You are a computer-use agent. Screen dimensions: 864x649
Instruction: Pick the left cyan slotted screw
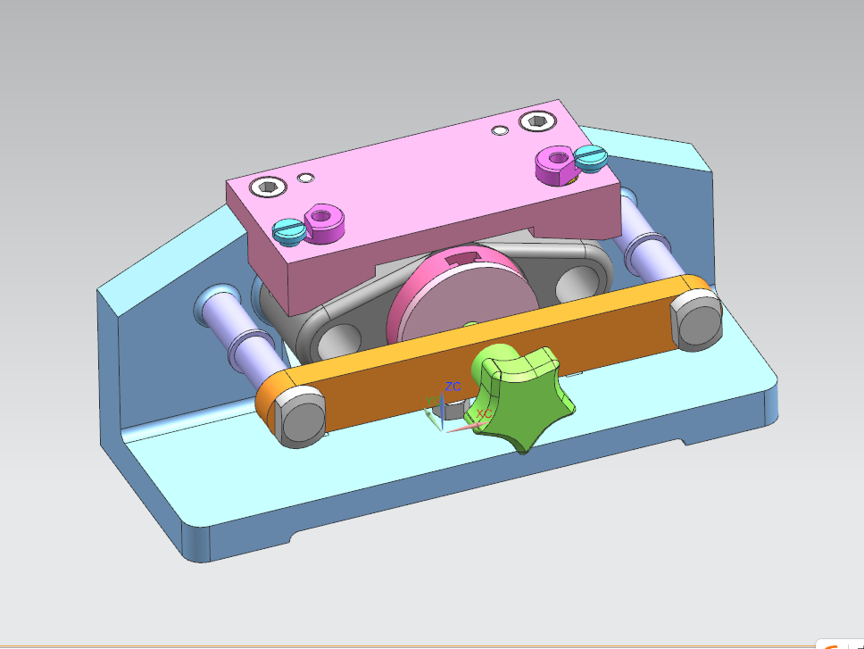tap(289, 231)
